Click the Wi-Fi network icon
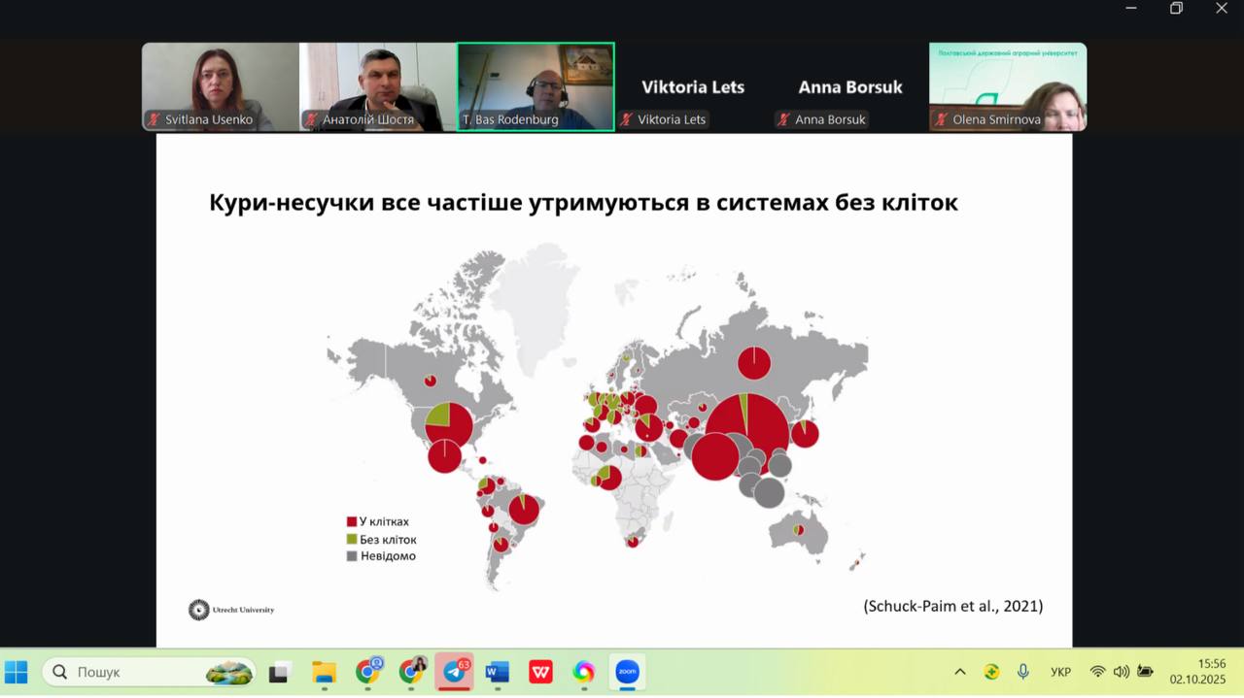Image resolution: width=1244 pixels, height=698 pixels. (x=1097, y=672)
